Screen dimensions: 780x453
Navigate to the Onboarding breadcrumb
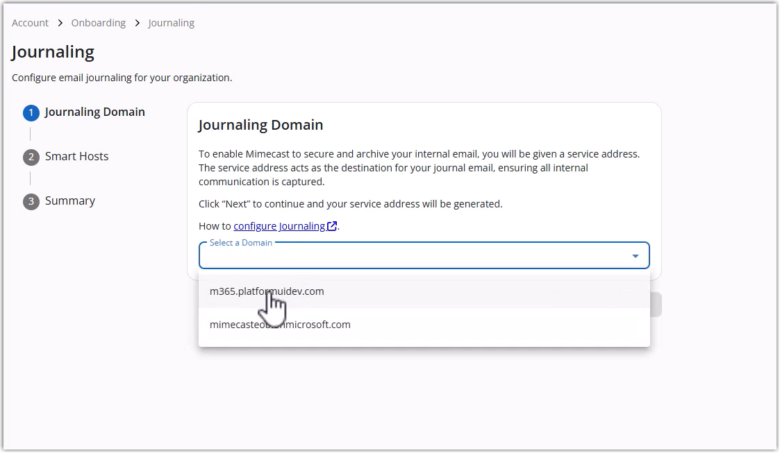99,23
